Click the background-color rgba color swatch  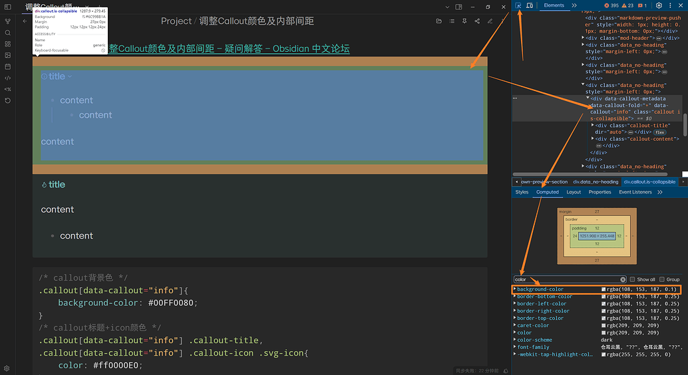click(x=603, y=289)
